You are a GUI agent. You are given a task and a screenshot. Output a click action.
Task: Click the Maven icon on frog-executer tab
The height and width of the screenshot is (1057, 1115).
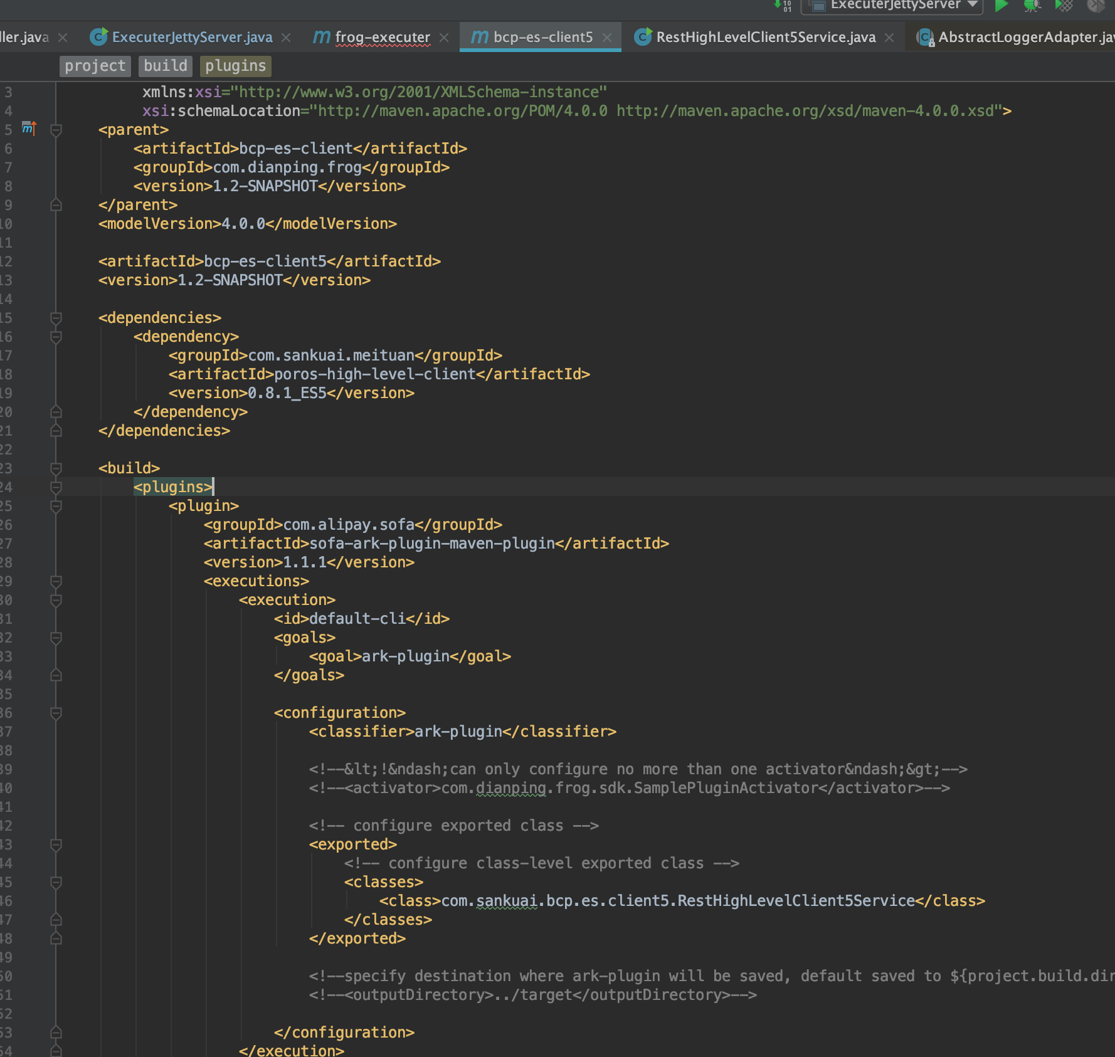point(320,36)
